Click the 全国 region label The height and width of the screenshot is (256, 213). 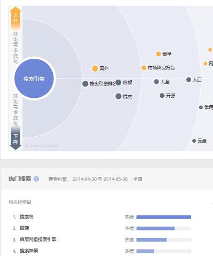click(x=138, y=179)
